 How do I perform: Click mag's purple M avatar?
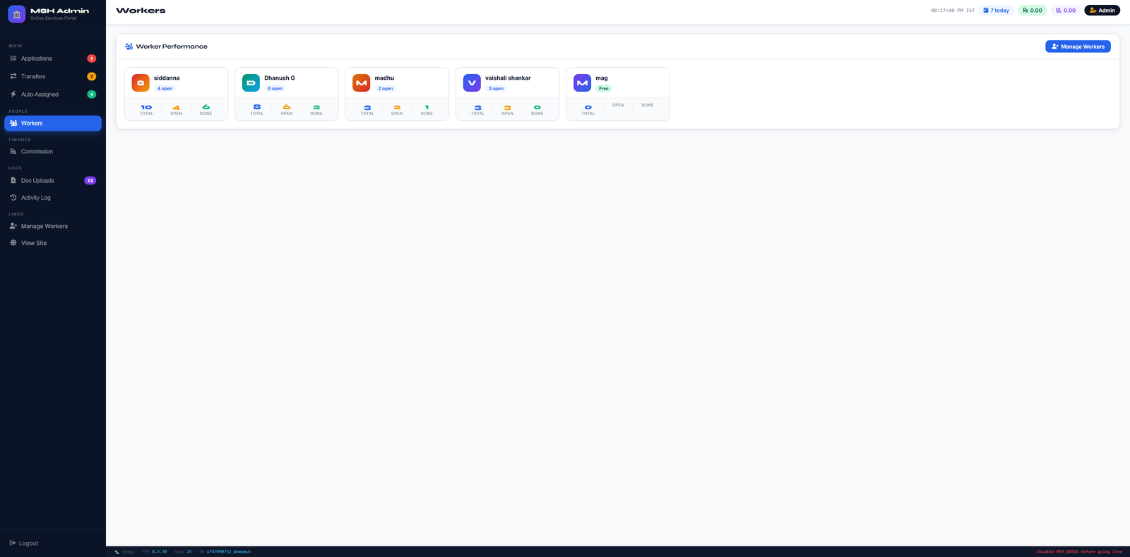click(x=582, y=83)
